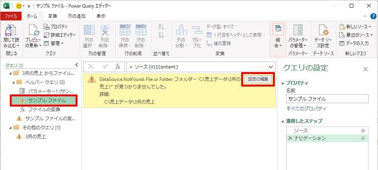Click Remove Rows (行の削除) icon
This screenshot has width=378, height=170.
(x=141, y=30)
